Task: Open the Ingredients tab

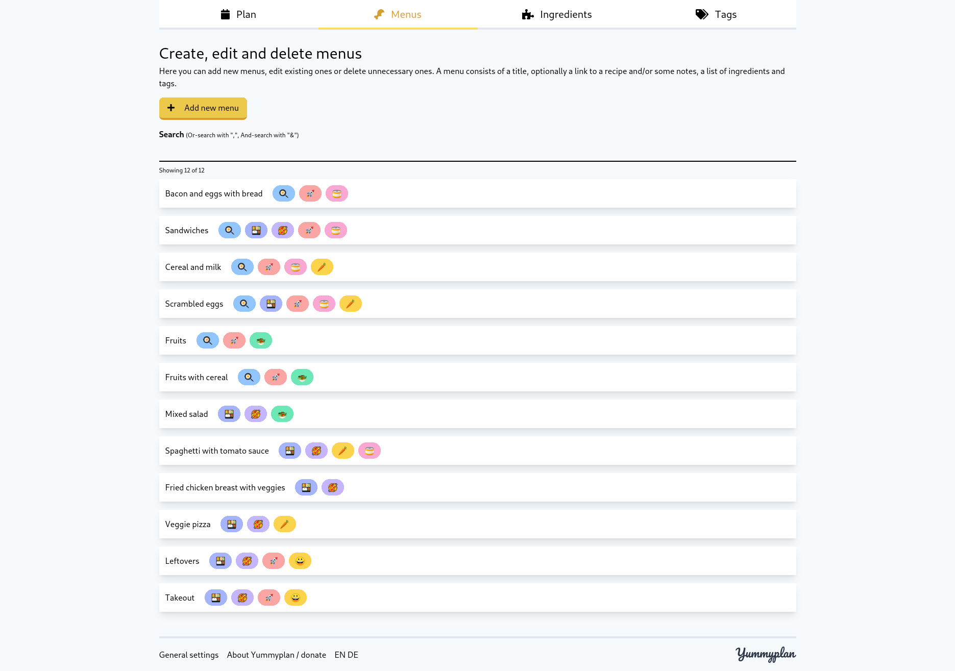Action: click(557, 14)
